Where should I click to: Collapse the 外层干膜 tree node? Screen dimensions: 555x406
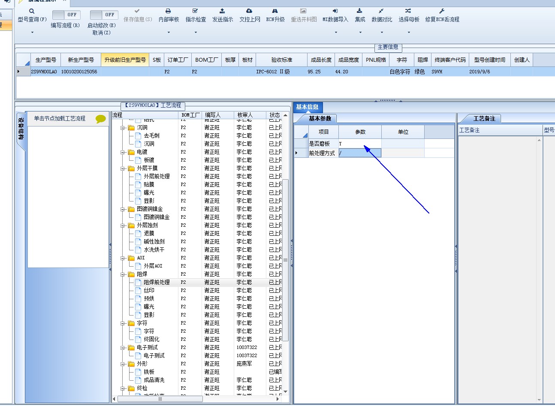point(123,168)
